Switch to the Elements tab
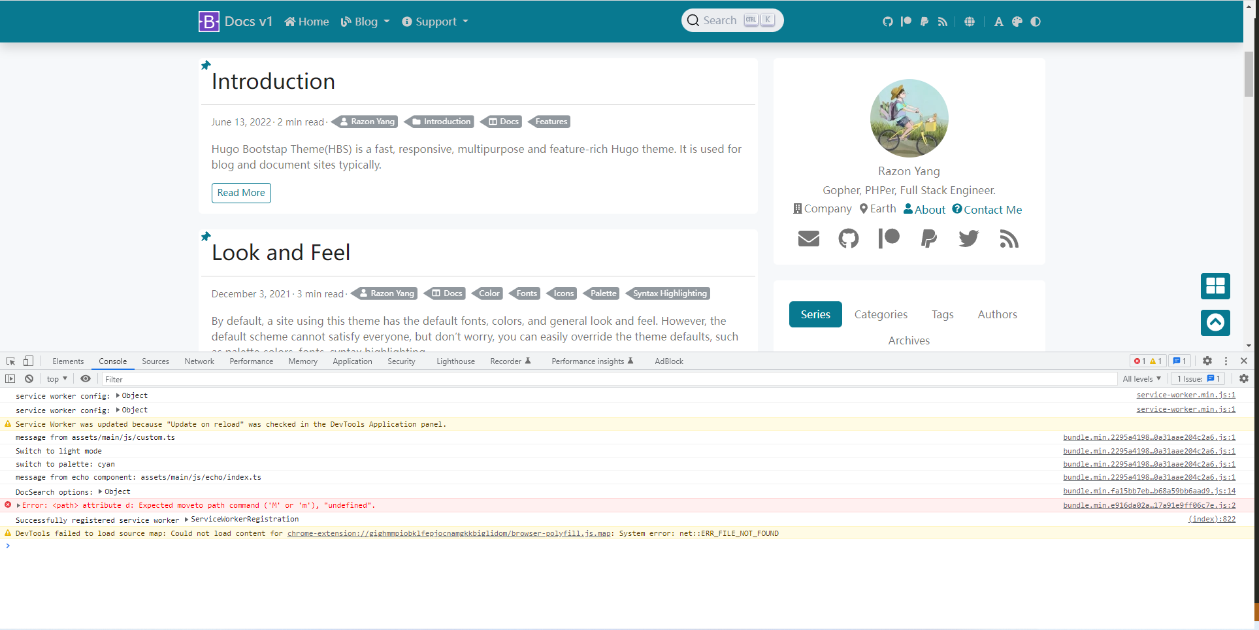 [68, 361]
